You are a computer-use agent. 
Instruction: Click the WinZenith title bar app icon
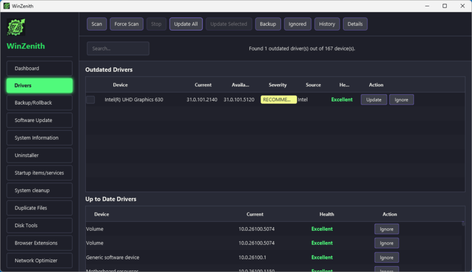pyautogui.click(x=6, y=6)
